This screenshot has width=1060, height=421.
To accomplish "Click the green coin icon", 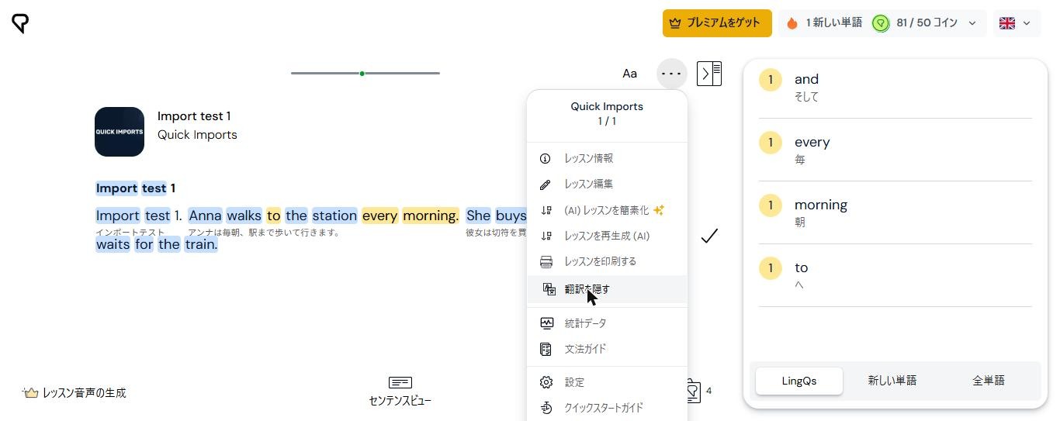I will (x=881, y=23).
